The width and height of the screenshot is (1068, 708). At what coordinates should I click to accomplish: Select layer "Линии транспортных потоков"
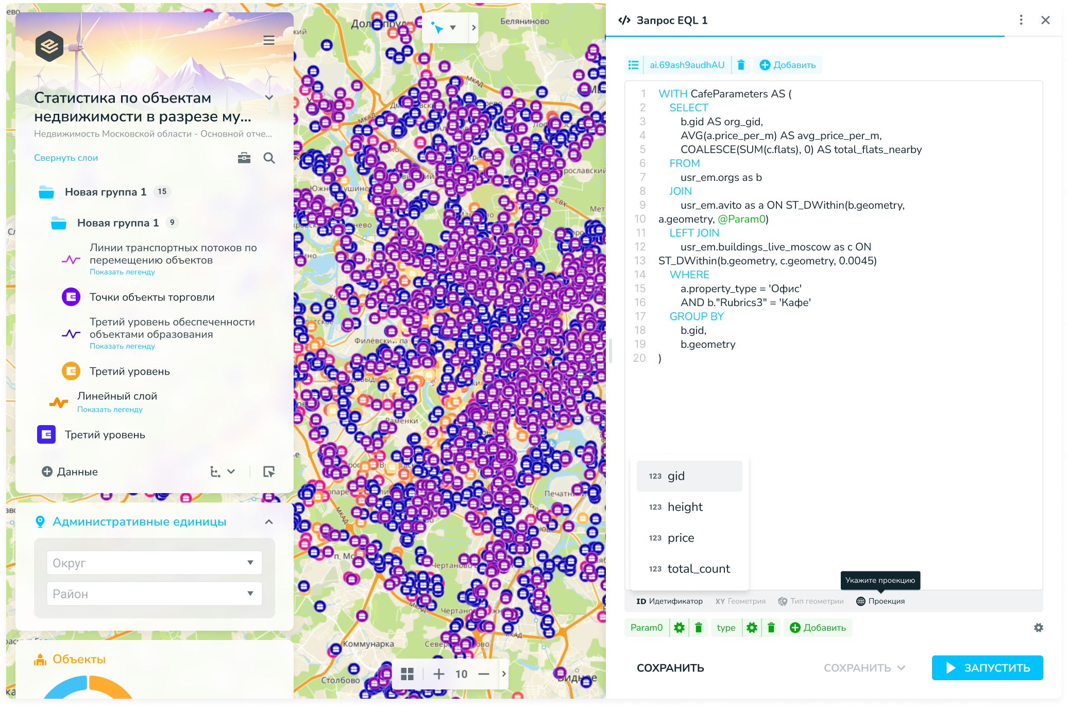[x=173, y=254]
